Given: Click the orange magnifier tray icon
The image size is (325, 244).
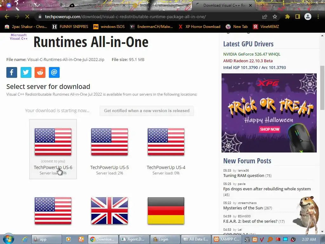Looking at the screenshot, I should coord(270,240).
